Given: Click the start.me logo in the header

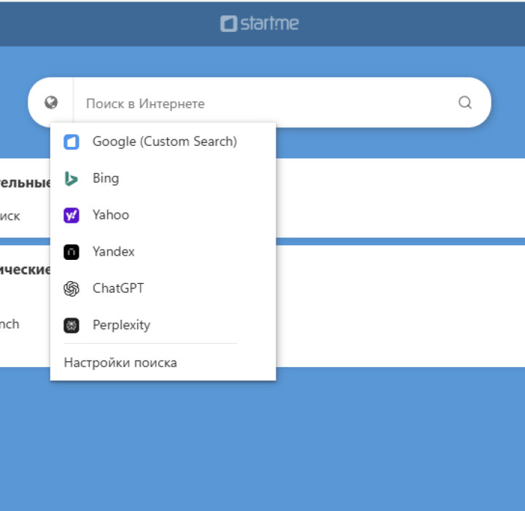Looking at the screenshot, I should pyautogui.click(x=260, y=23).
